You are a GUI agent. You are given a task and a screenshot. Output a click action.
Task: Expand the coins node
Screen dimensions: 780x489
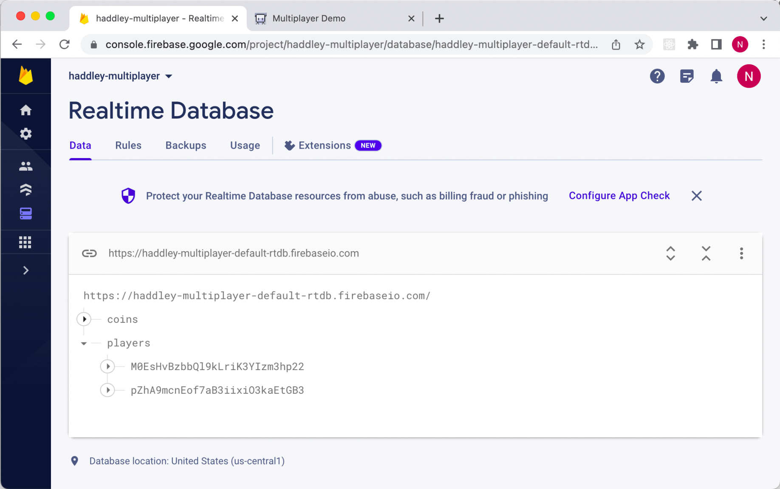click(x=84, y=319)
